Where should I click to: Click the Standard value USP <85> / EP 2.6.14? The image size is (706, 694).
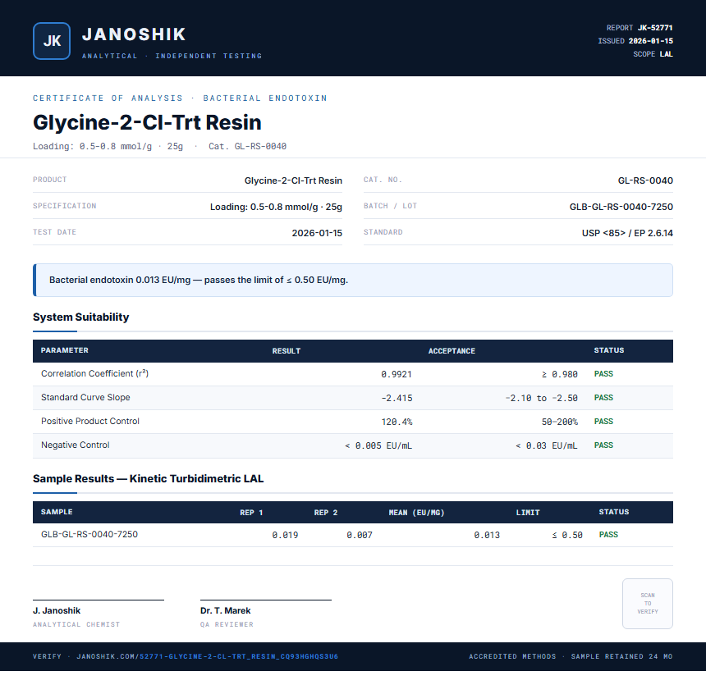(627, 233)
